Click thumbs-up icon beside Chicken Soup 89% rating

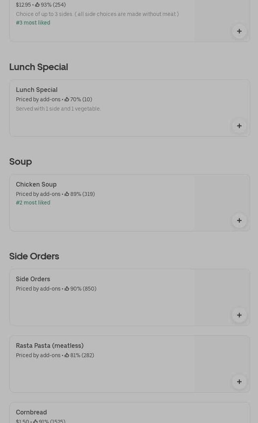tap(67, 194)
